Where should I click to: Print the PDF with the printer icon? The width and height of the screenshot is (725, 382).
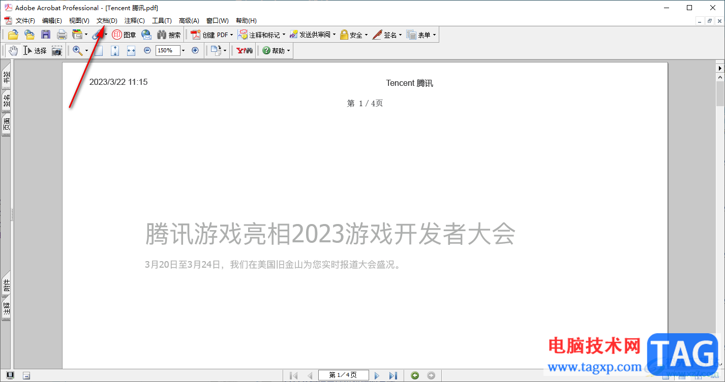click(x=62, y=35)
